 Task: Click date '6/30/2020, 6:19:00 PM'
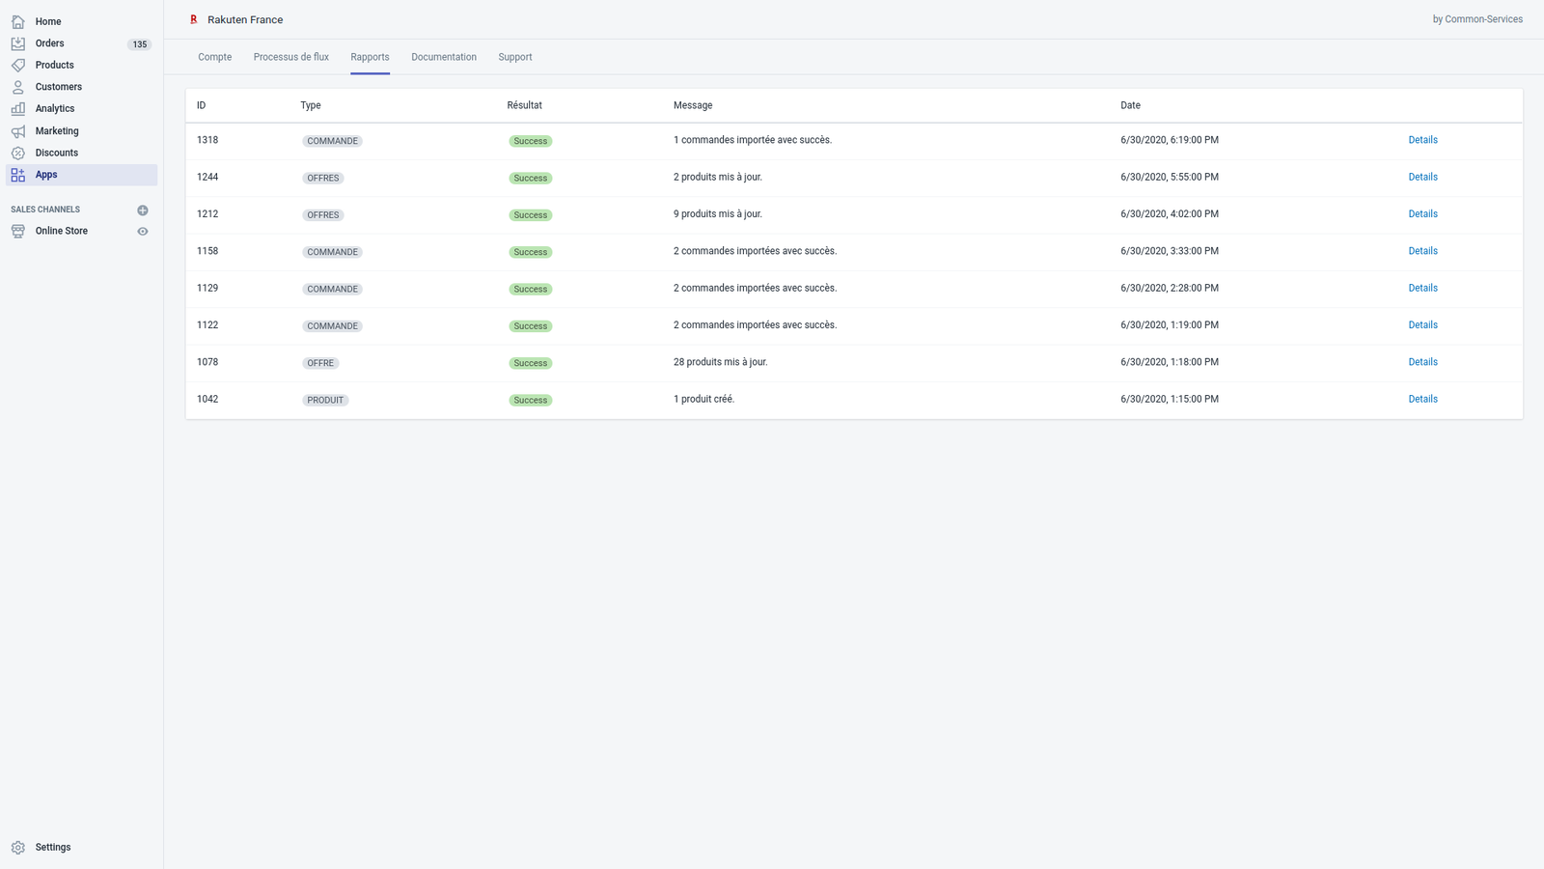(1170, 140)
